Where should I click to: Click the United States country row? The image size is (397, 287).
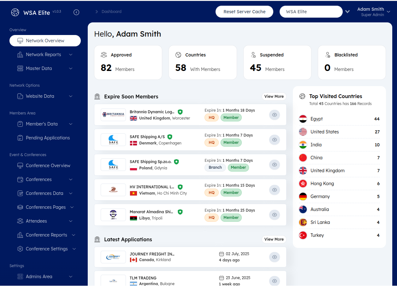339,132
